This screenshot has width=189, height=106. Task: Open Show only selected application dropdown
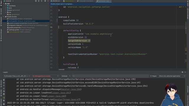(172, 76)
